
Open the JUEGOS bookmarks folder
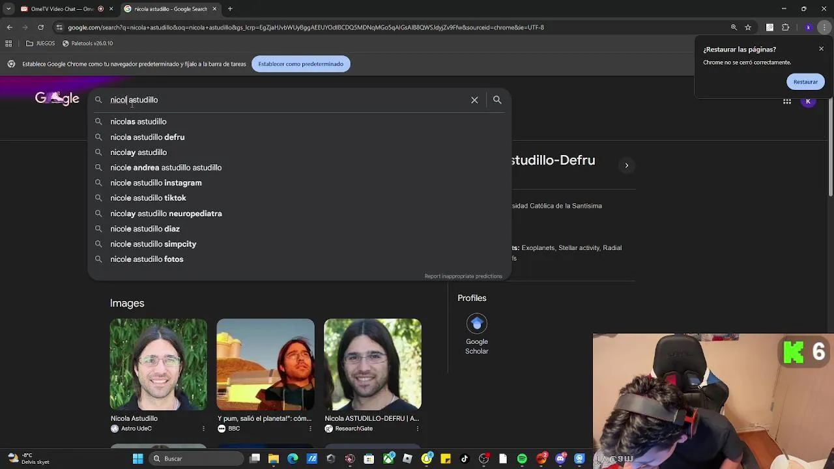pyautogui.click(x=40, y=44)
